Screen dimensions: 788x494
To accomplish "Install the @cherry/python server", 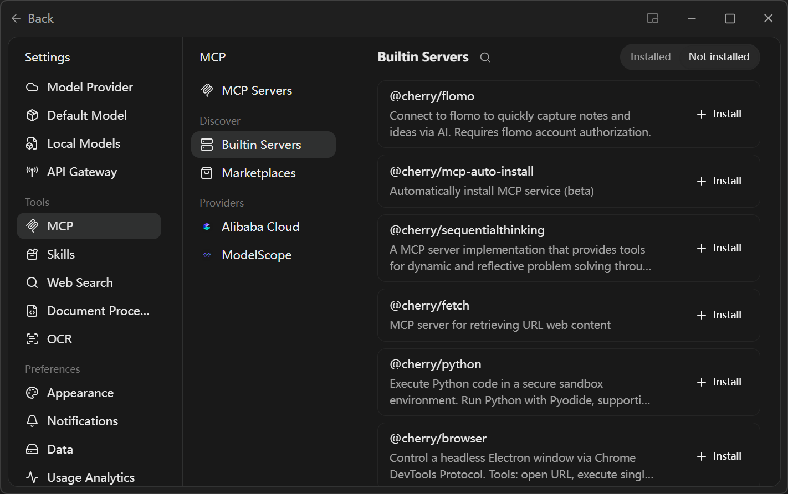I will [719, 382].
